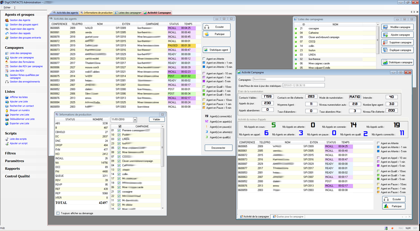The width and height of the screenshot is (420, 231).
Task: Open the date dropdown showing 11/01/2010
Action: tap(135, 120)
